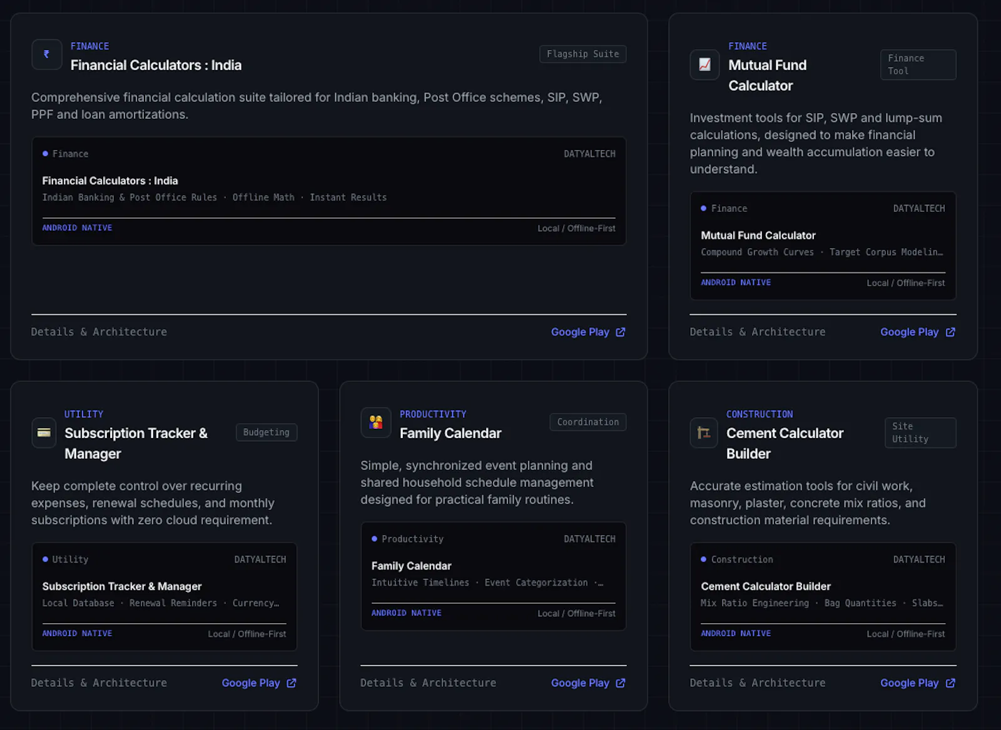The width and height of the screenshot is (1001, 730).
Task: Click 'Mix Ratio Engineering' feature text
Action: [x=755, y=603]
